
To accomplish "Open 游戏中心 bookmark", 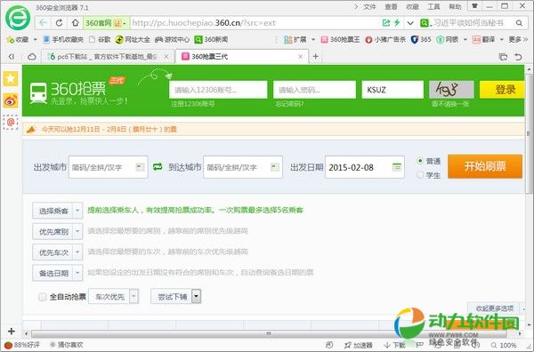I will (172, 39).
